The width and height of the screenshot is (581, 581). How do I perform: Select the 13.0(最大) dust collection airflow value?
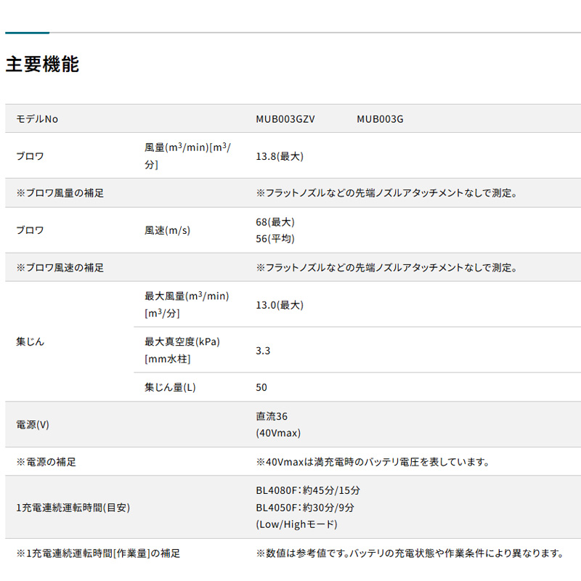(x=280, y=304)
